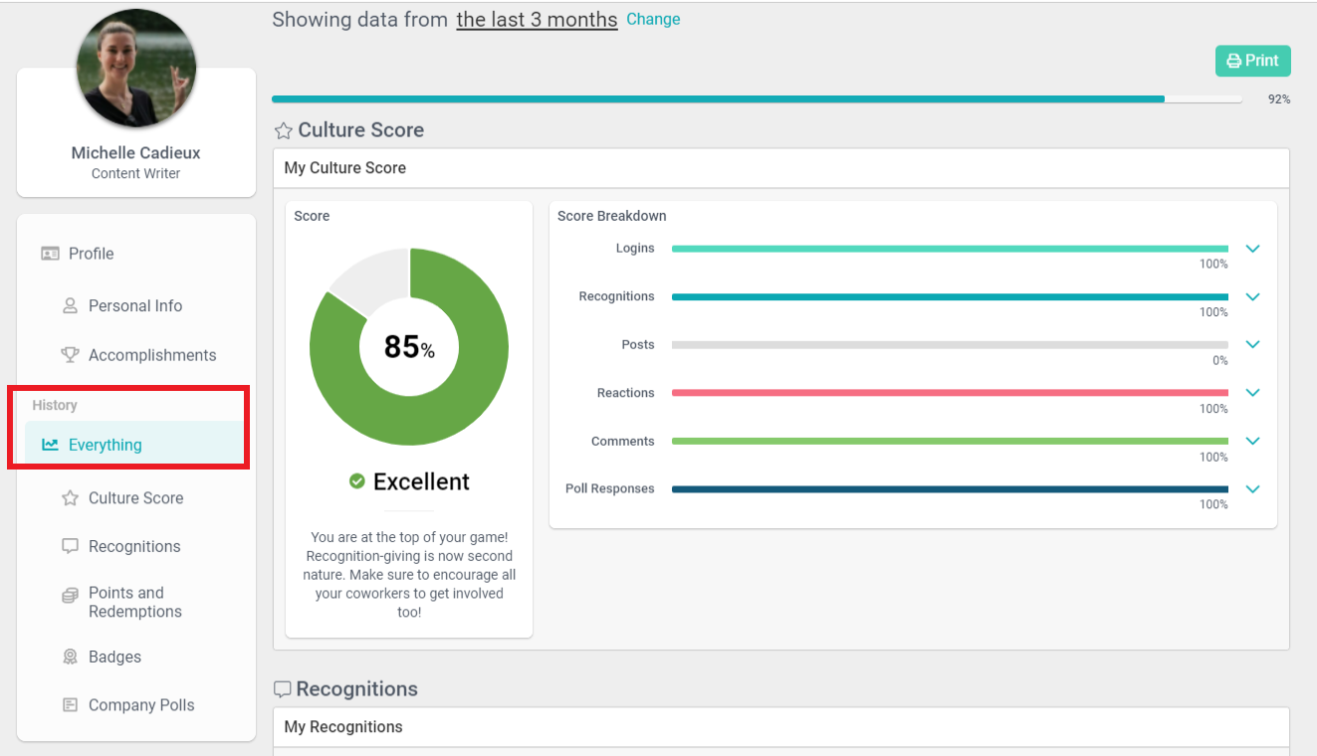Click the Change date range link

click(x=653, y=19)
